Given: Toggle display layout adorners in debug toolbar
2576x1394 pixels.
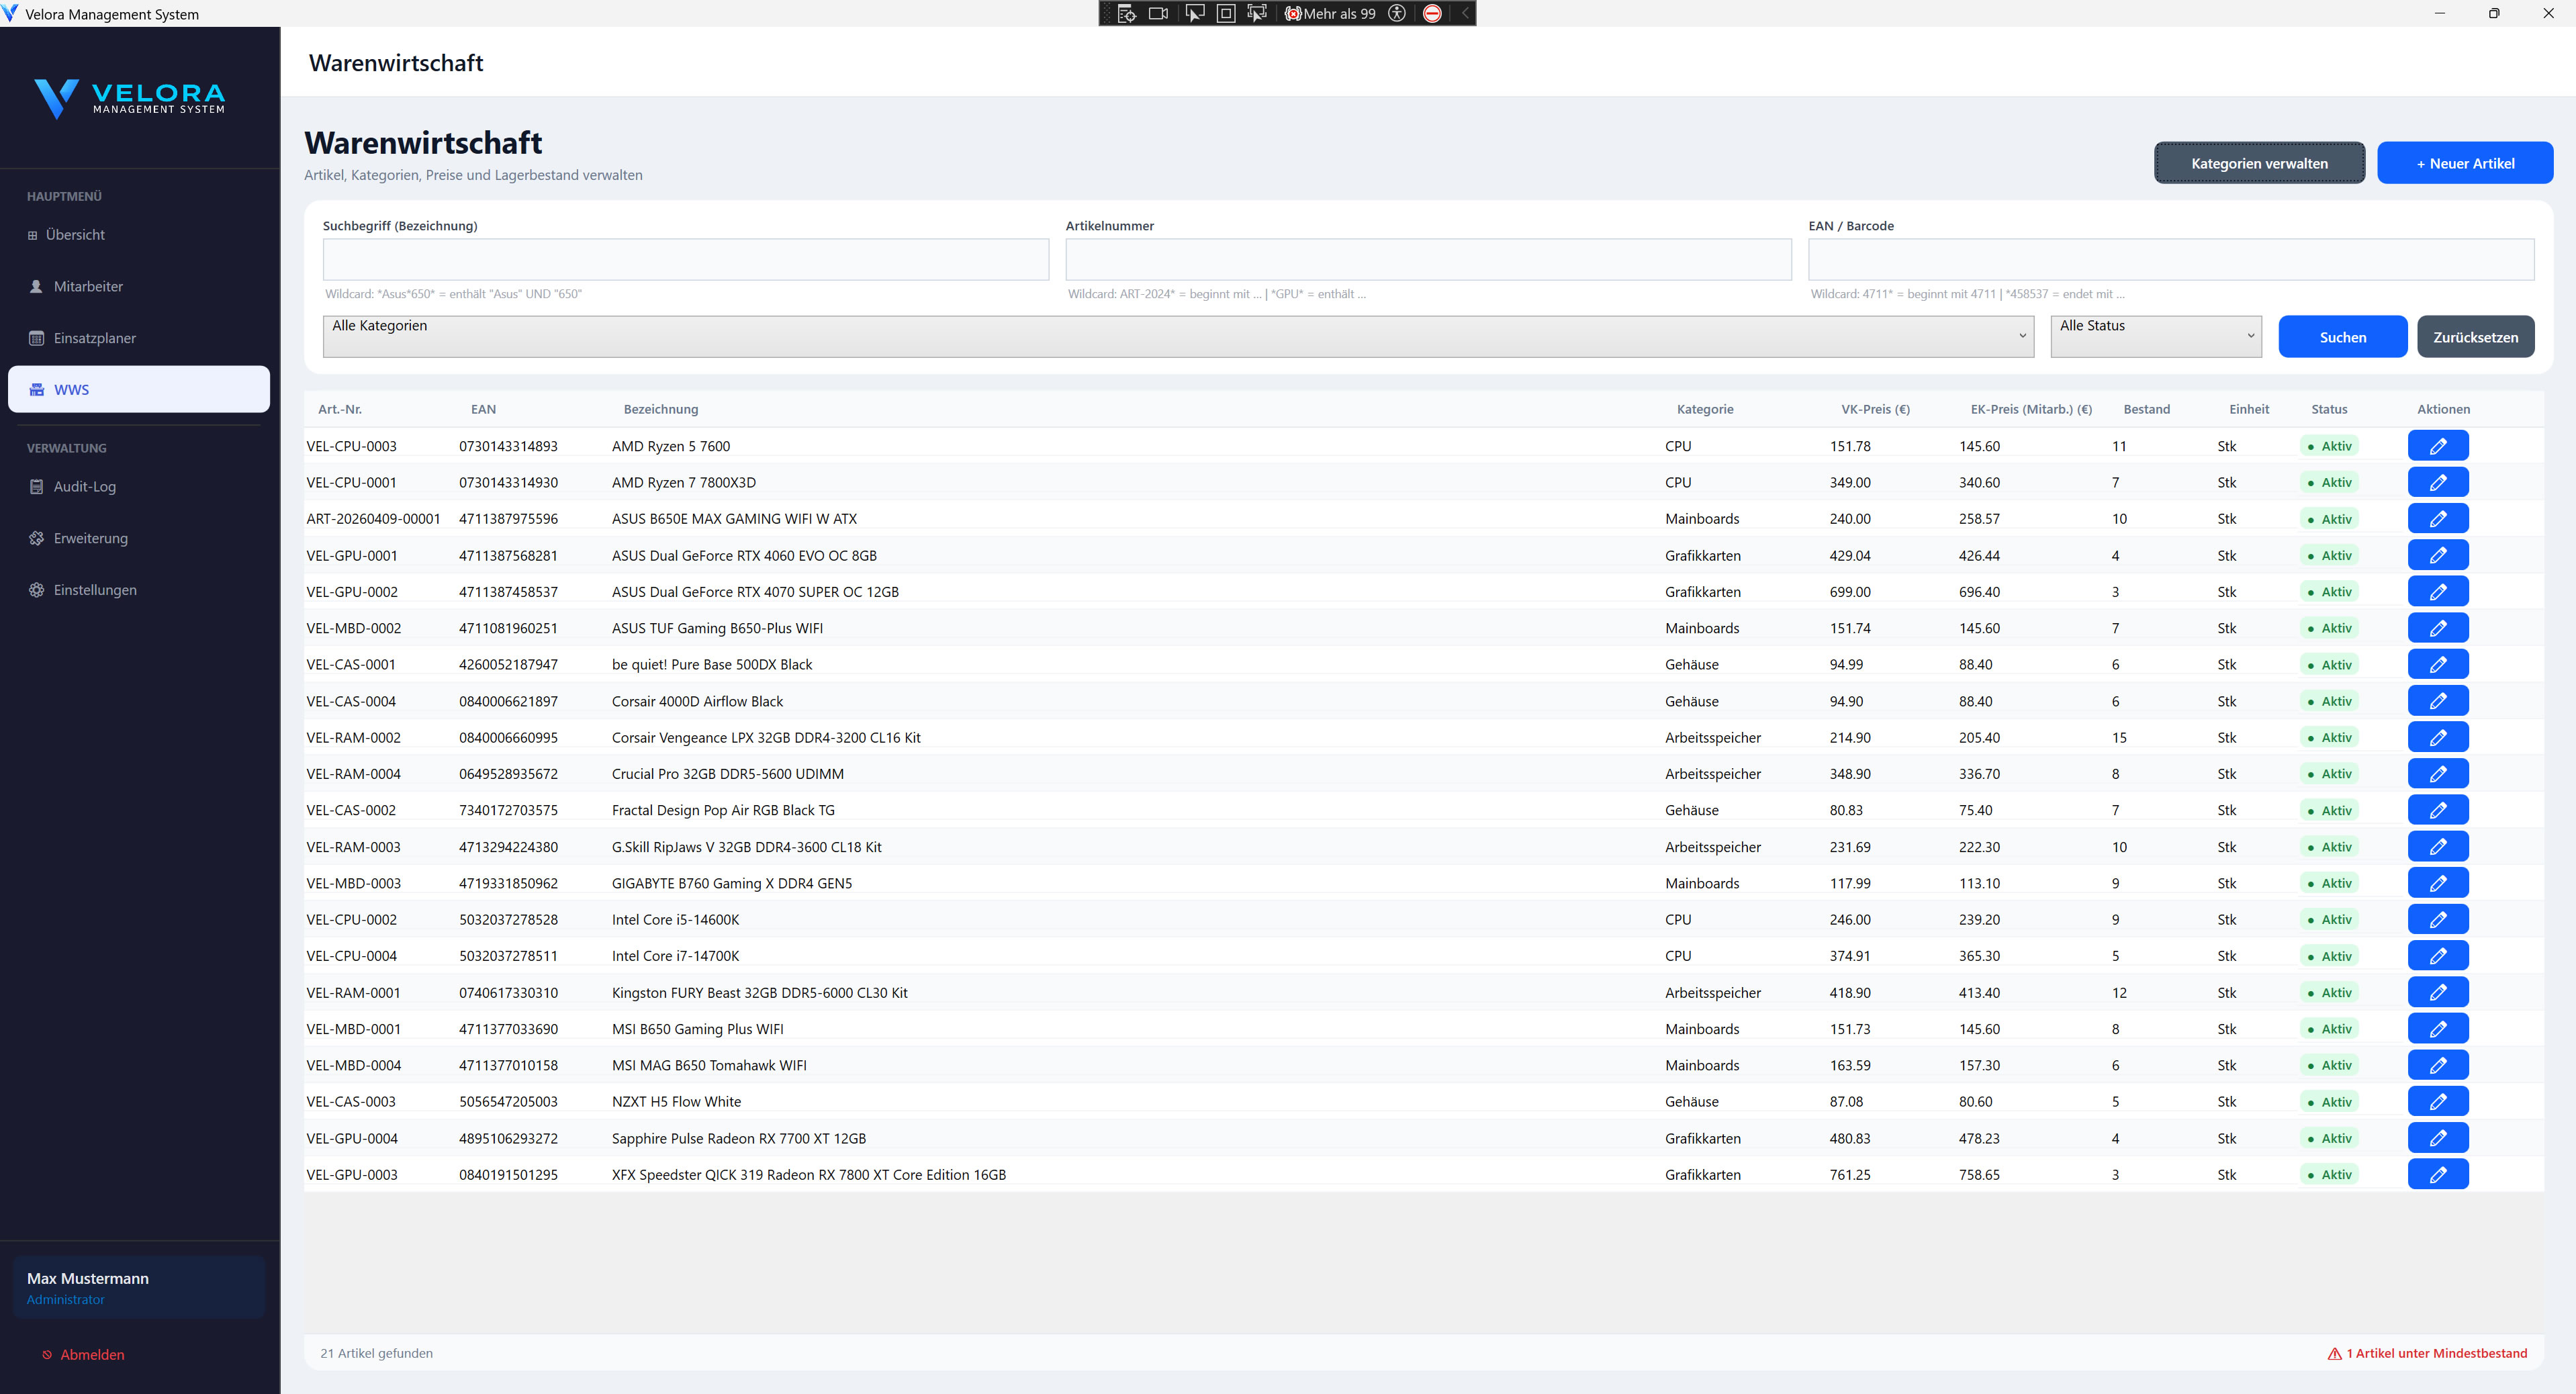Looking at the screenshot, I should [x=1226, y=13].
